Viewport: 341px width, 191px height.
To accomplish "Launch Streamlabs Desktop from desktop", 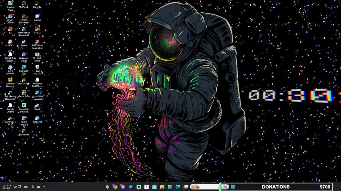I will pos(24,108).
